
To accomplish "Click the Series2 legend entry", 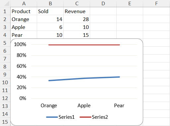I will [94, 117].
